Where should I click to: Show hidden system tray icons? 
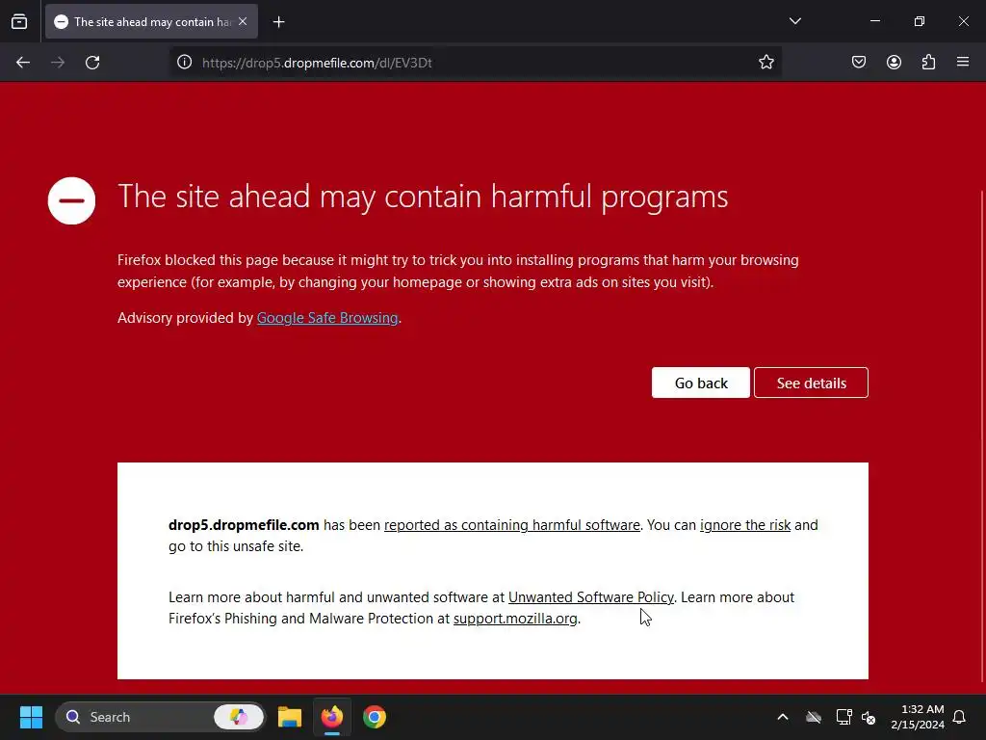pyautogui.click(x=782, y=717)
